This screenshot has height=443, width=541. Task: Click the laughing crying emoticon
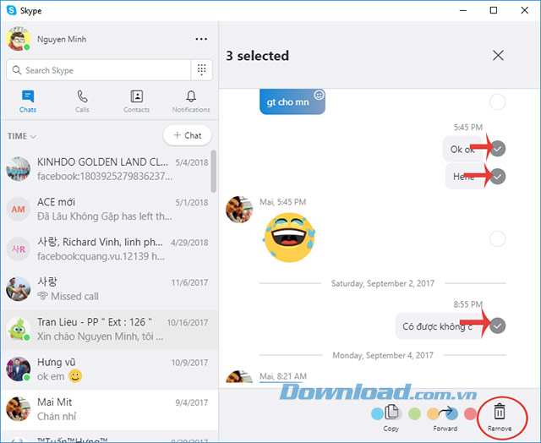[289, 238]
